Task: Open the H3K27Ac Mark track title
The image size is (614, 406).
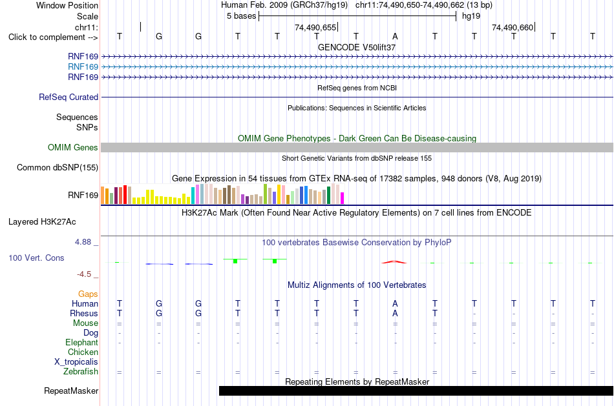Action: (357, 213)
